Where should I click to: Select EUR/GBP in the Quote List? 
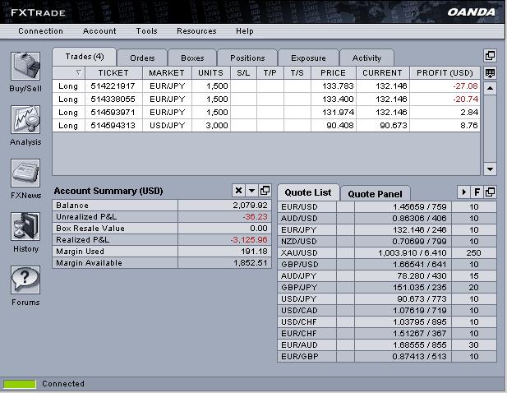pyautogui.click(x=299, y=357)
